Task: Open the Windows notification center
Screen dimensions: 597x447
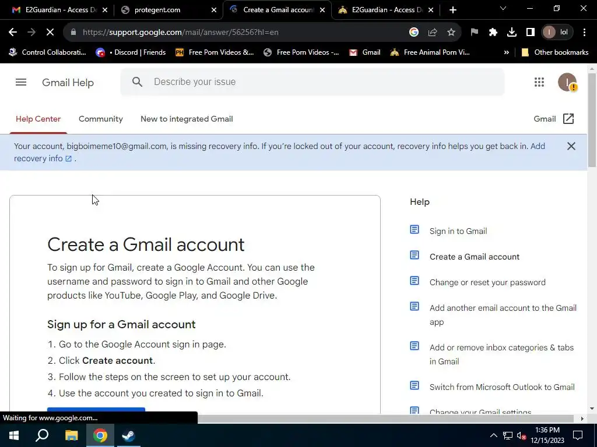Action: click(578, 435)
